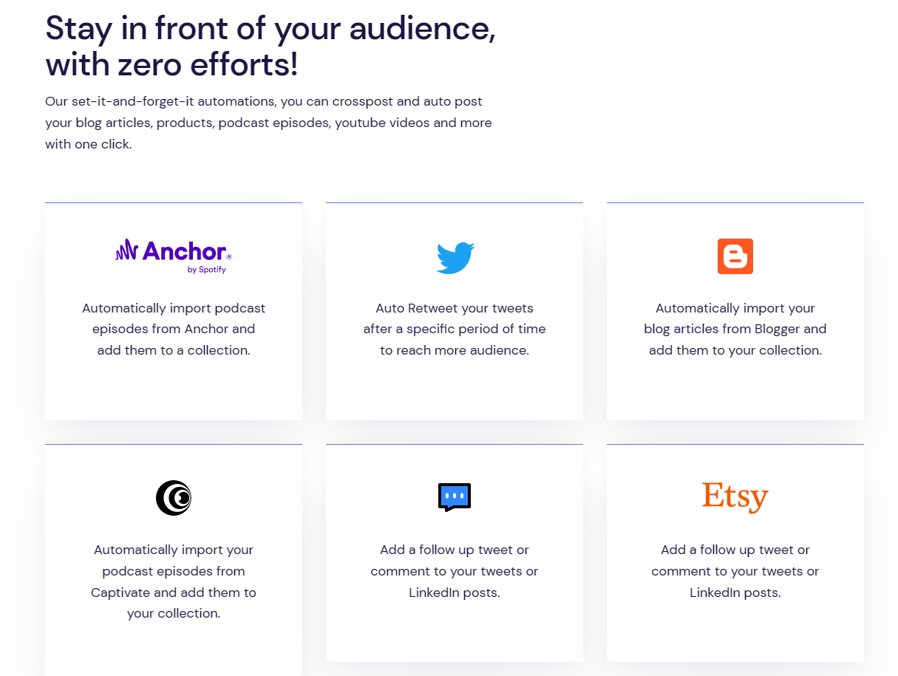Select the Captivate podcast import description

174,581
